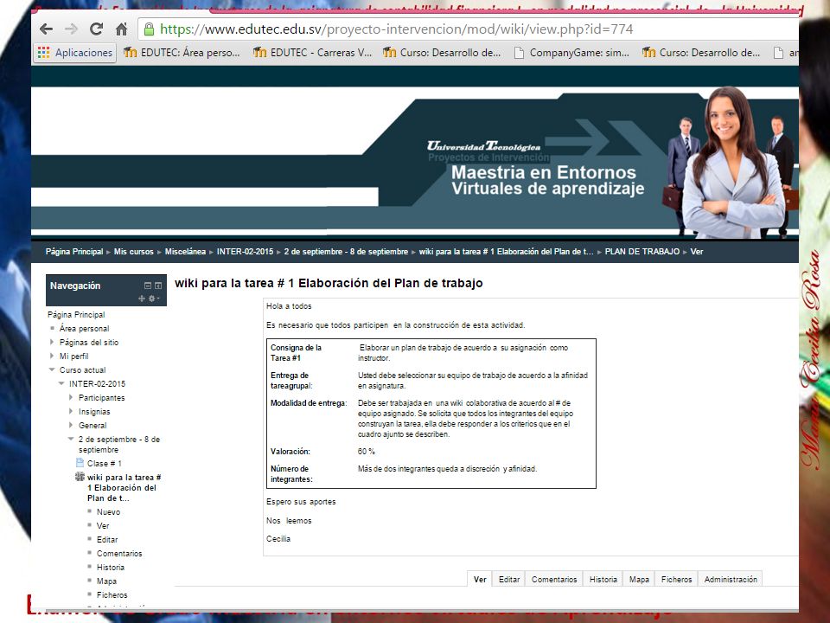
Task: Click the Valoración 60 % value
Action: pyautogui.click(x=367, y=452)
